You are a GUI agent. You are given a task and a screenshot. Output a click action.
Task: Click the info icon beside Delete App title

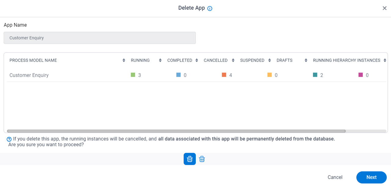[210, 9]
